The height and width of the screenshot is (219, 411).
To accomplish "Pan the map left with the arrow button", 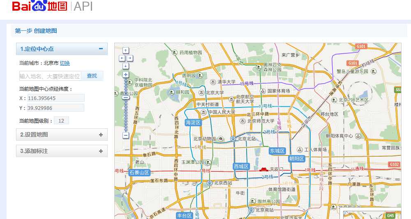I will (x=122, y=58).
